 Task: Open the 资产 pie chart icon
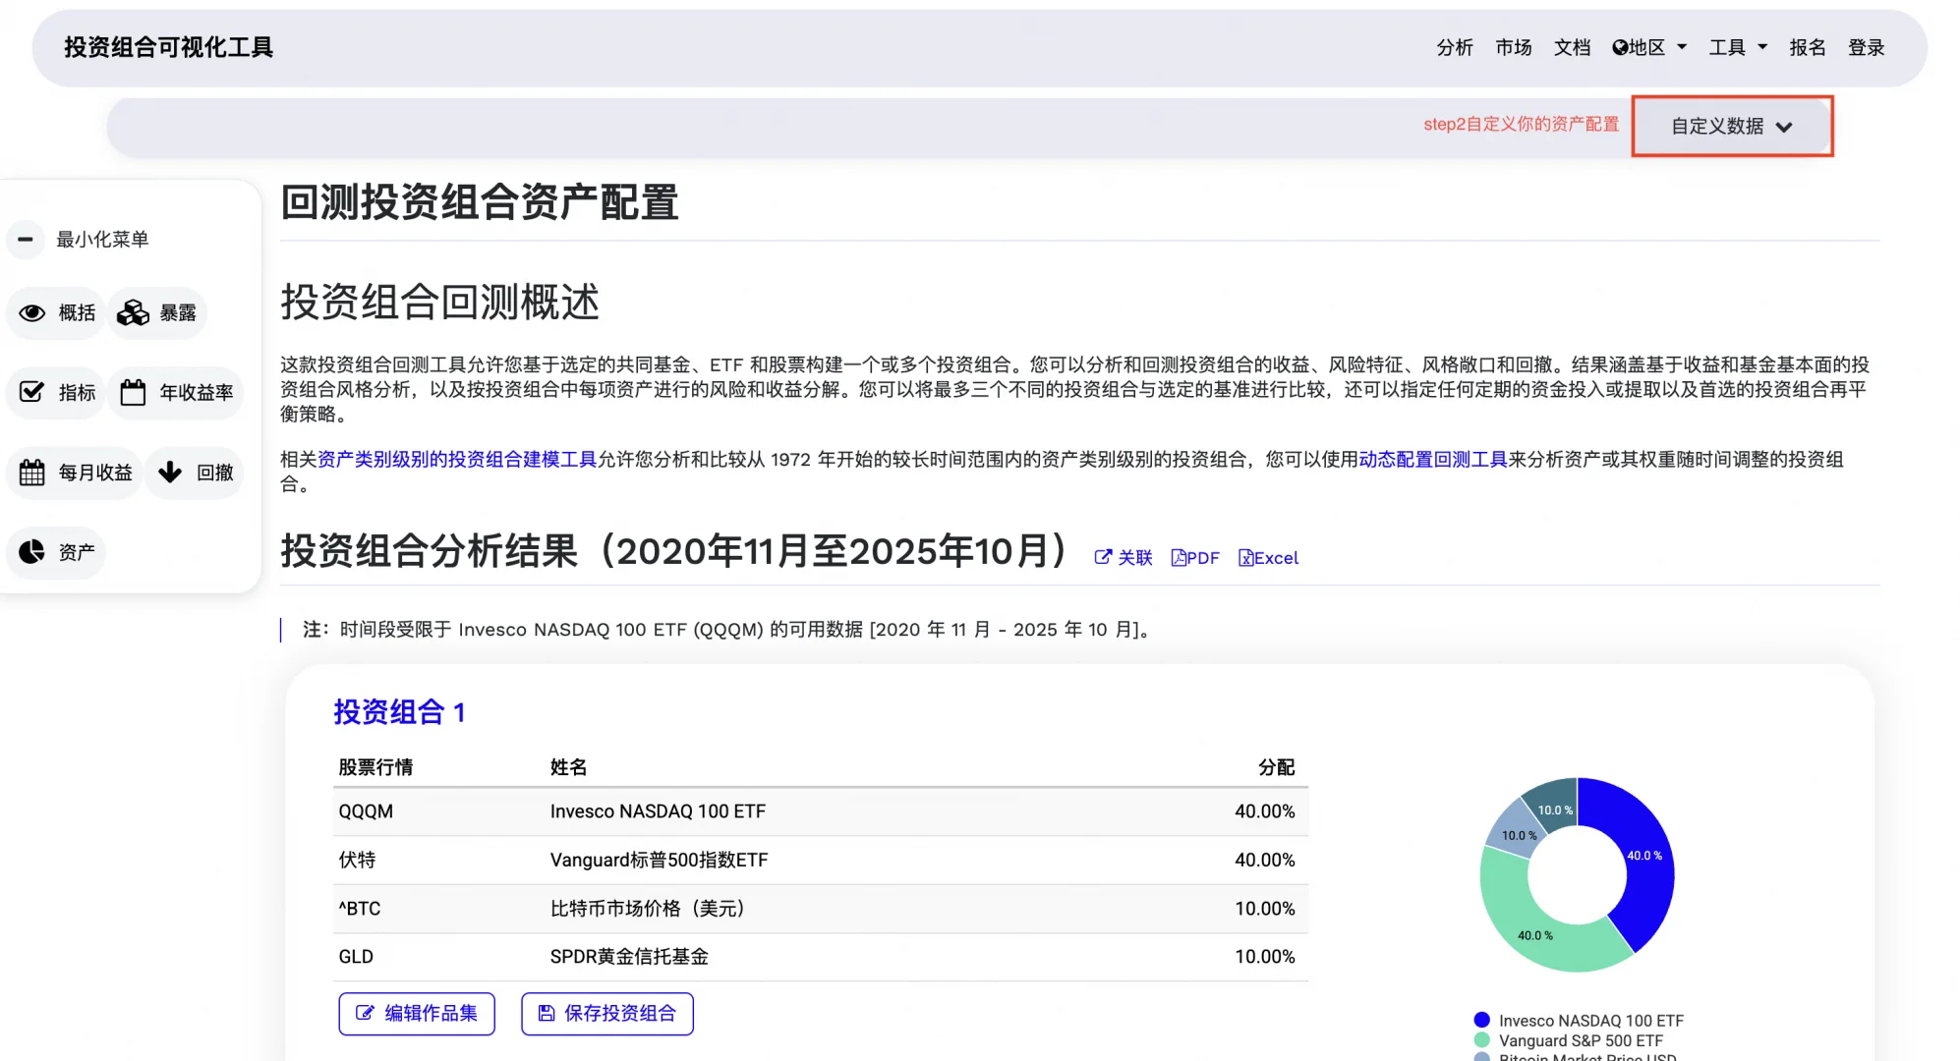pyautogui.click(x=30, y=552)
